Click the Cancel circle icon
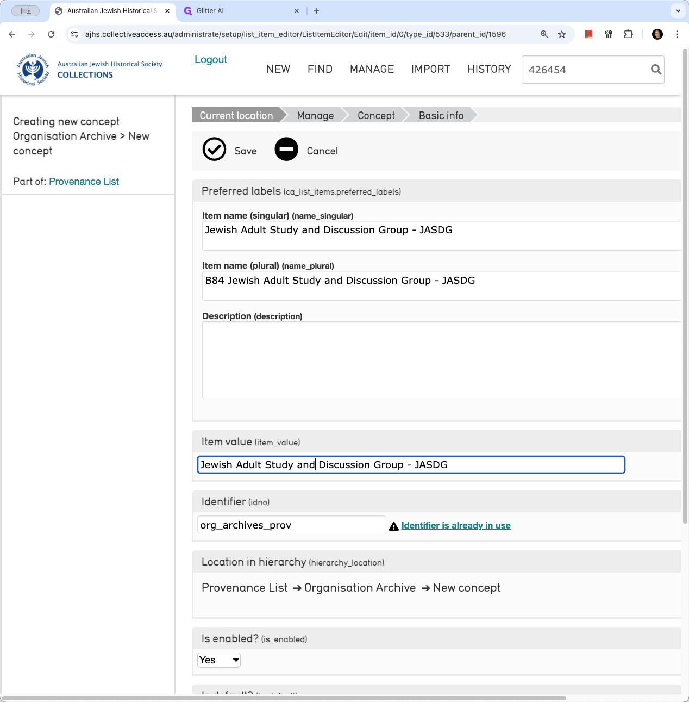The image size is (689, 702). click(x=286, y=149)
